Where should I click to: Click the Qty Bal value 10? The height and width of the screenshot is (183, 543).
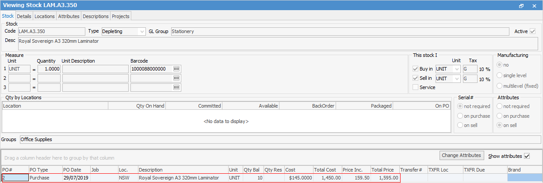click(253, 178)
